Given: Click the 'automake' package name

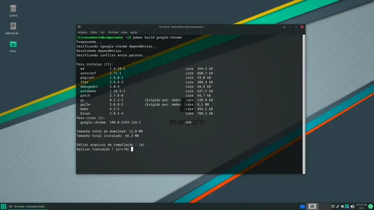Looking at the screenshot, I should [88, 91].
